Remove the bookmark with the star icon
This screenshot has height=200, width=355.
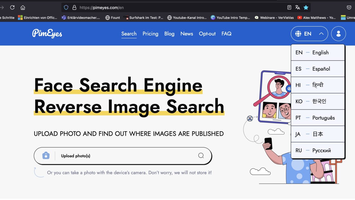click(x=306, y=7)
